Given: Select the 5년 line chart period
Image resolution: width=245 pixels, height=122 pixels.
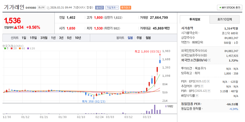Looking at the screenshot, I should pos(69,38).
